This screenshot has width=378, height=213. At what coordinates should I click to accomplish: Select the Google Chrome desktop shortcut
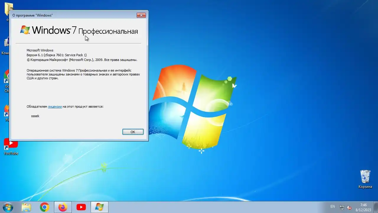(6, 81)
